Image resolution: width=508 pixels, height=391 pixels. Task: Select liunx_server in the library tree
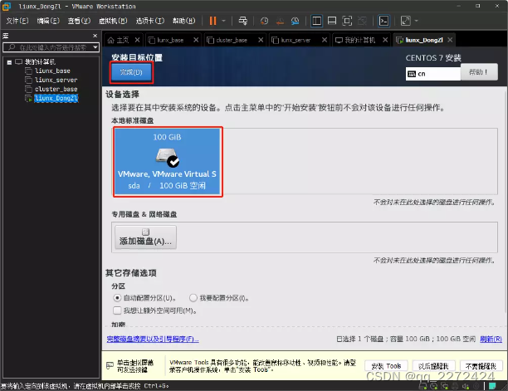tap(56, 80)
